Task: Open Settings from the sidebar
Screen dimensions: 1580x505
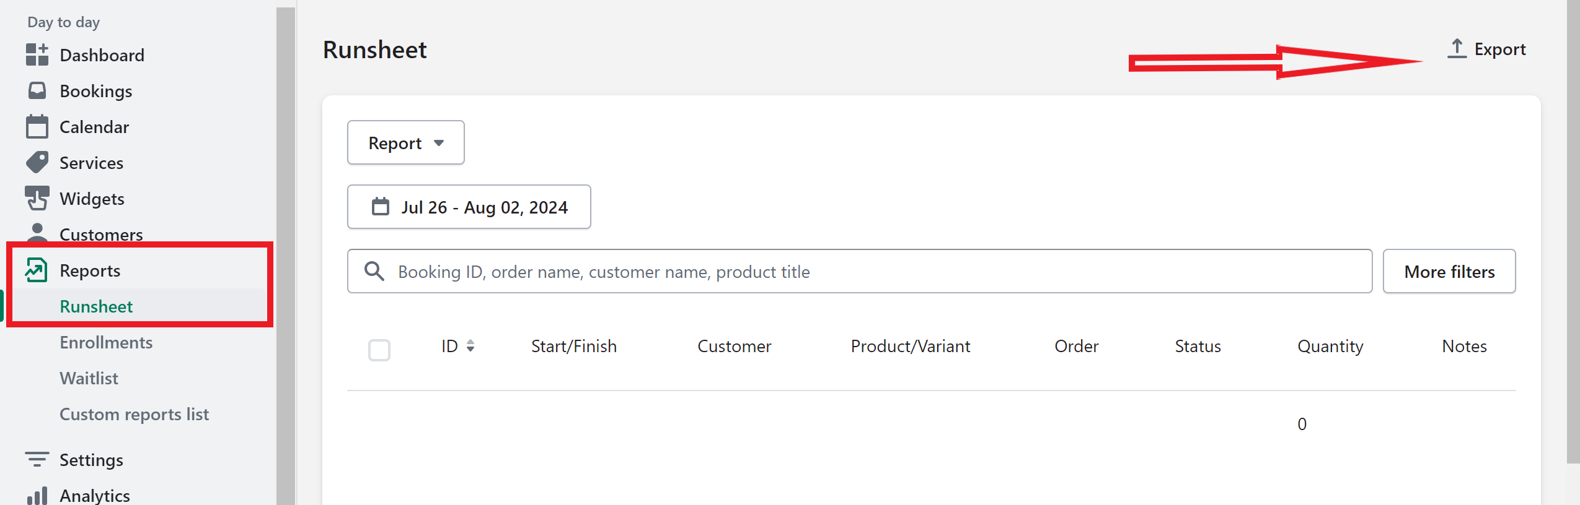Action: click(91, 460)
